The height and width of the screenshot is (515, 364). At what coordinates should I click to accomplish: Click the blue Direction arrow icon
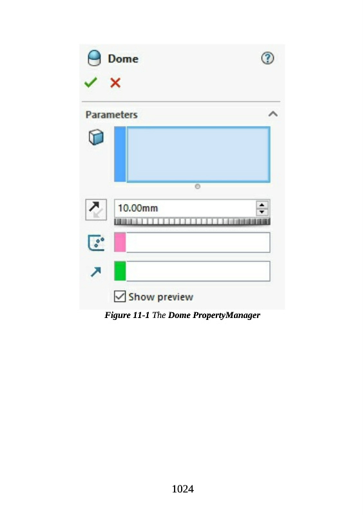(96, 272)
